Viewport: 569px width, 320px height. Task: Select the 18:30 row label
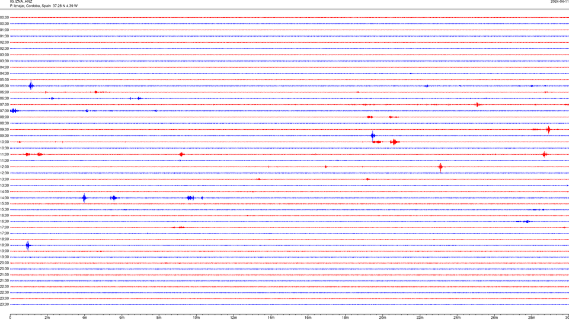click(x=4, y=245)
